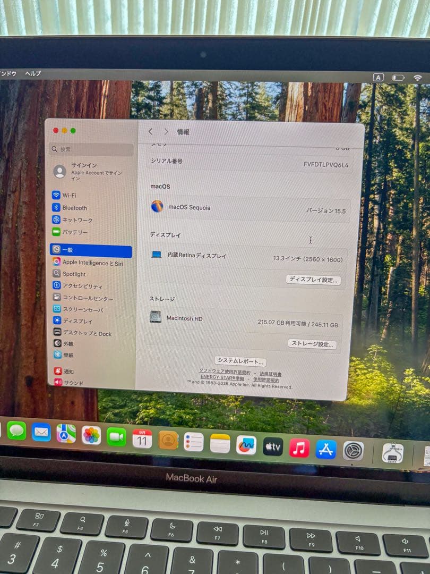The image size is (430, 574).
Task: Open ENERGY STAR準拠 link
Action: 222,377
